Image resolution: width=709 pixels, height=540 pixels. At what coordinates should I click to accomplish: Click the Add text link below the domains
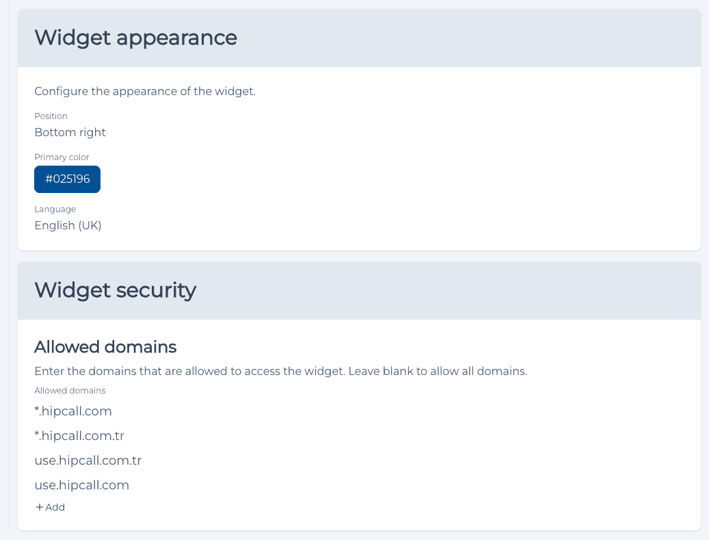click(55, 507)
